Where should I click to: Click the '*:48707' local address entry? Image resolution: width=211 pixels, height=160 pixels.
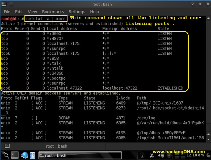pos(55,39)
